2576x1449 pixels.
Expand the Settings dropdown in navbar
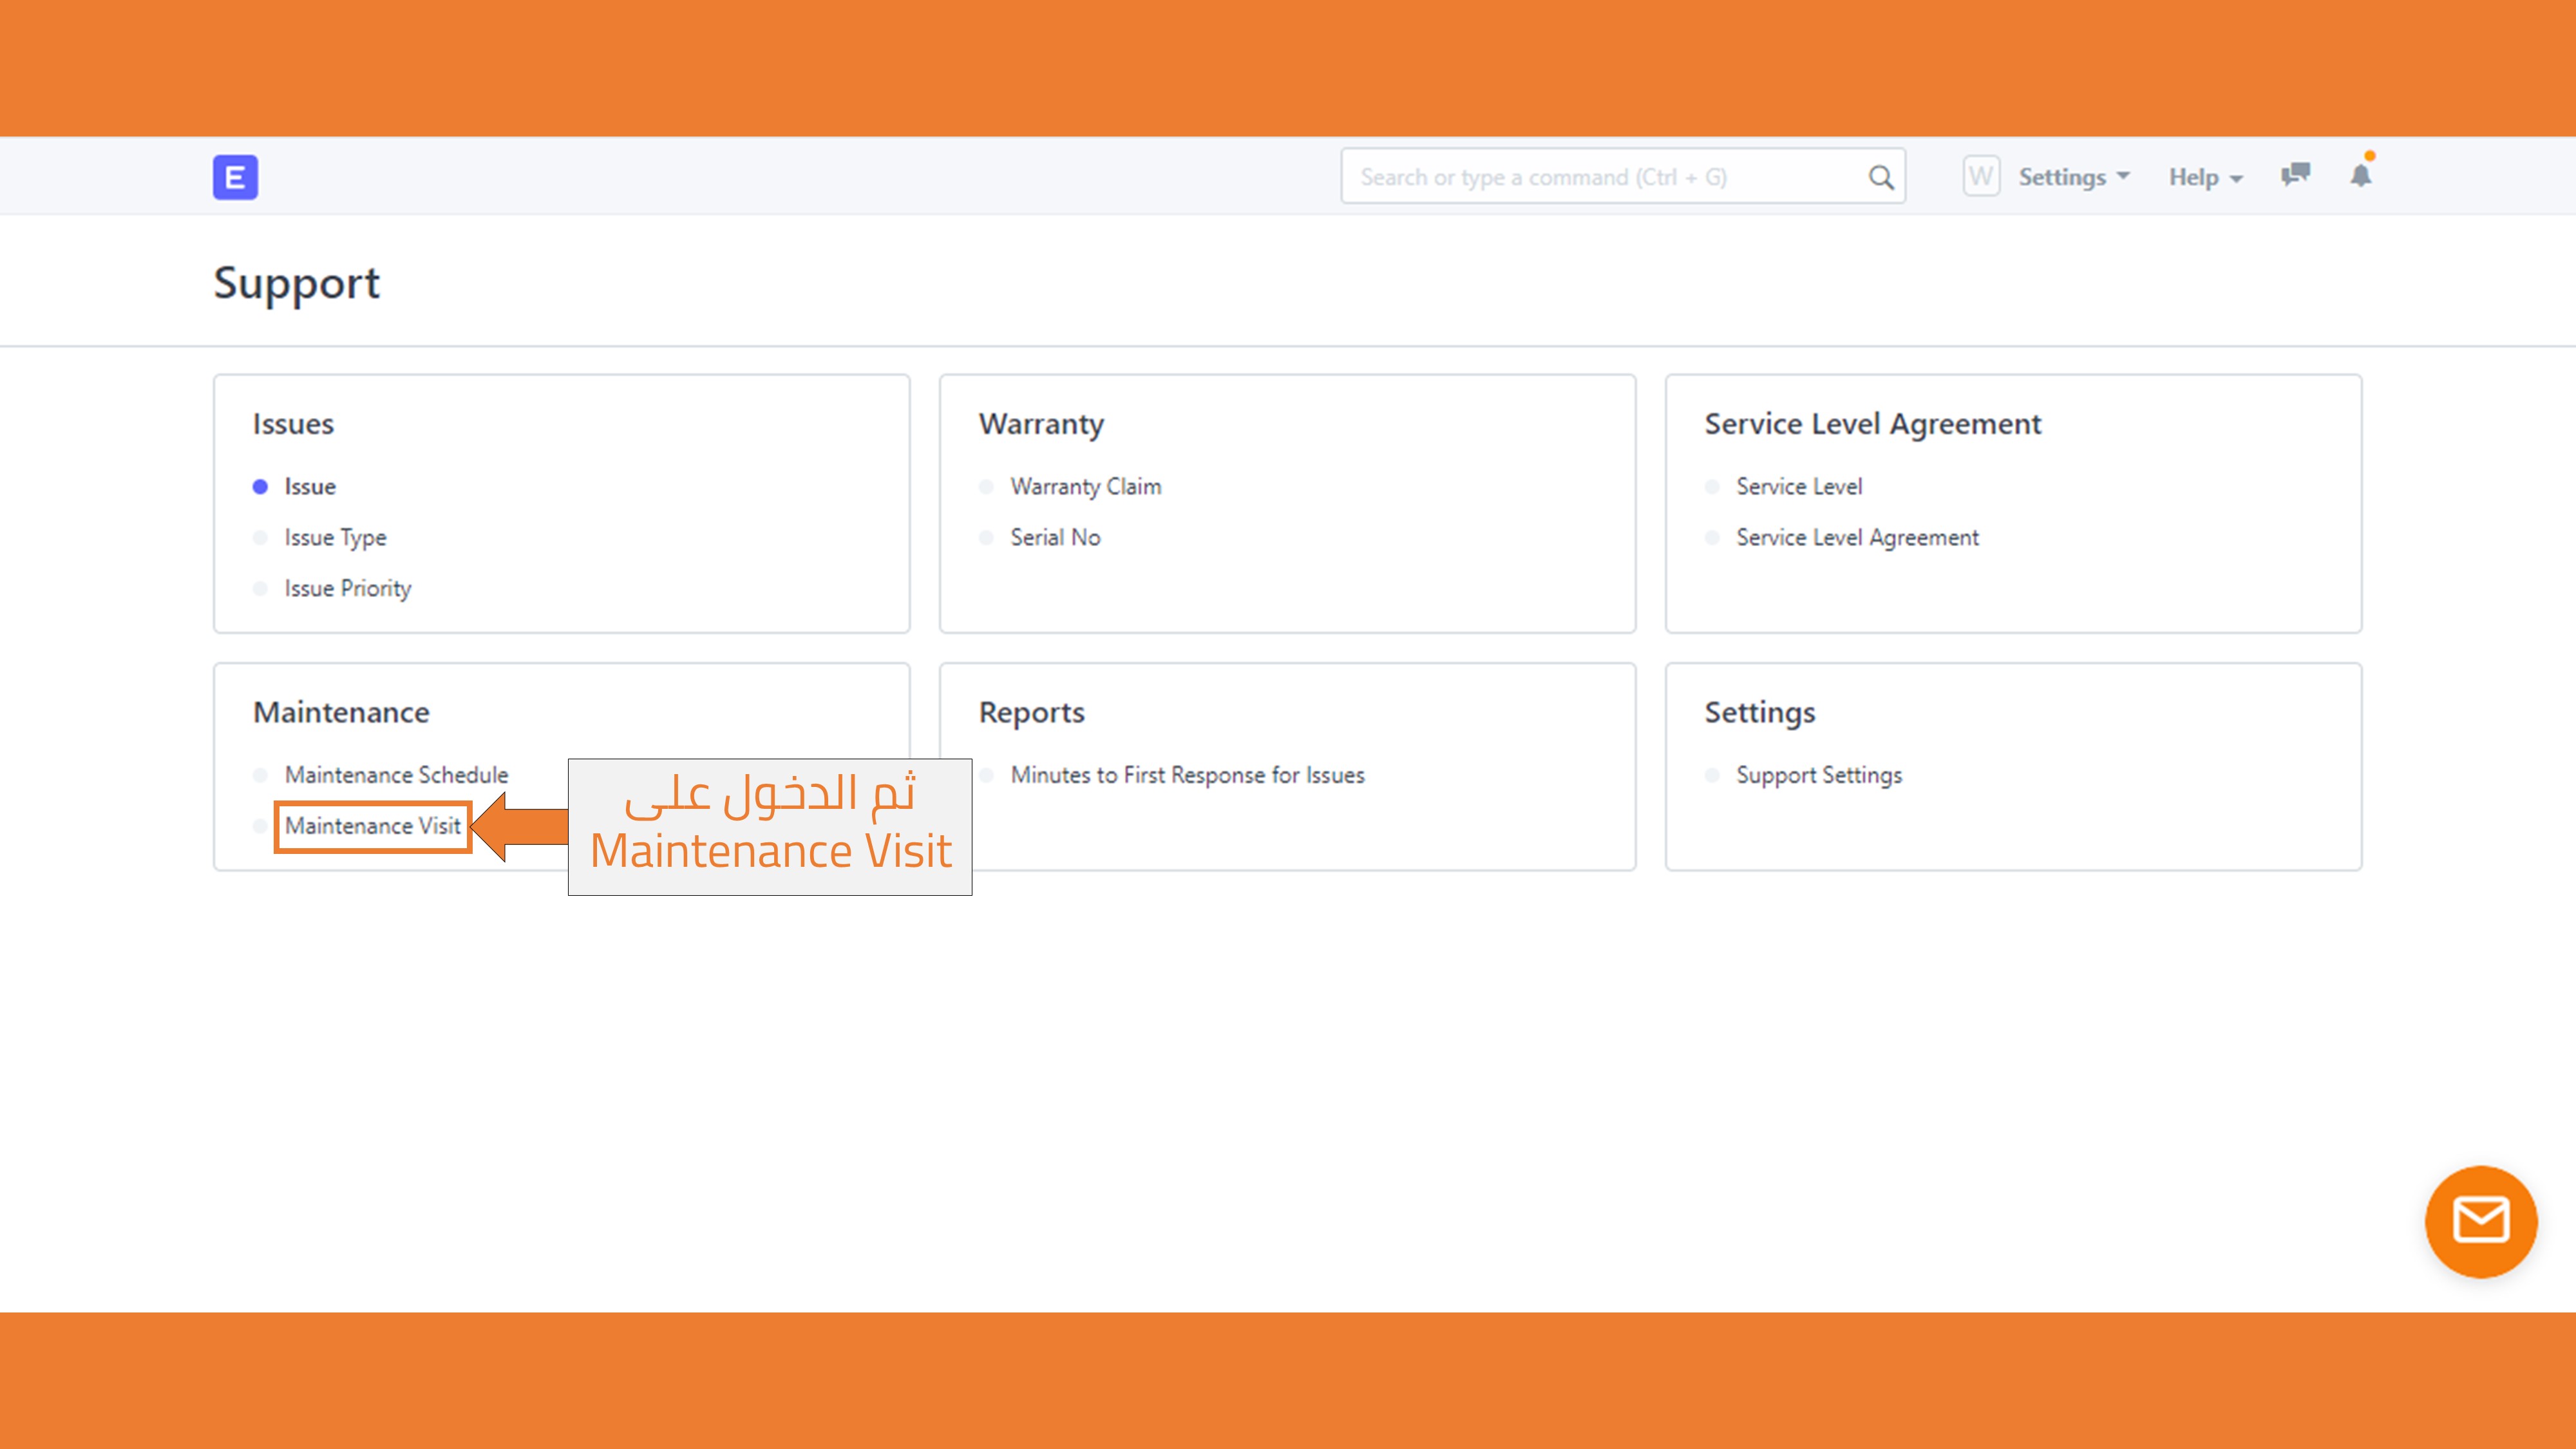pyautogui.click(x=2074, y=177)
